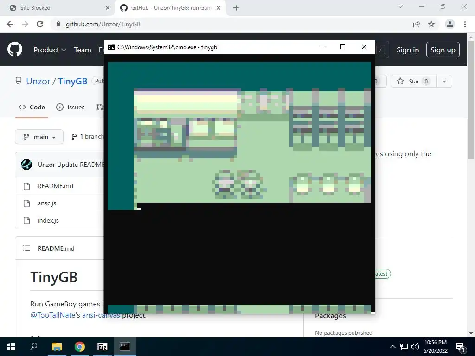The height and width of the screenshot is (356, 475).
Task: Select the Issues tab
Action: tap(71, 107)
